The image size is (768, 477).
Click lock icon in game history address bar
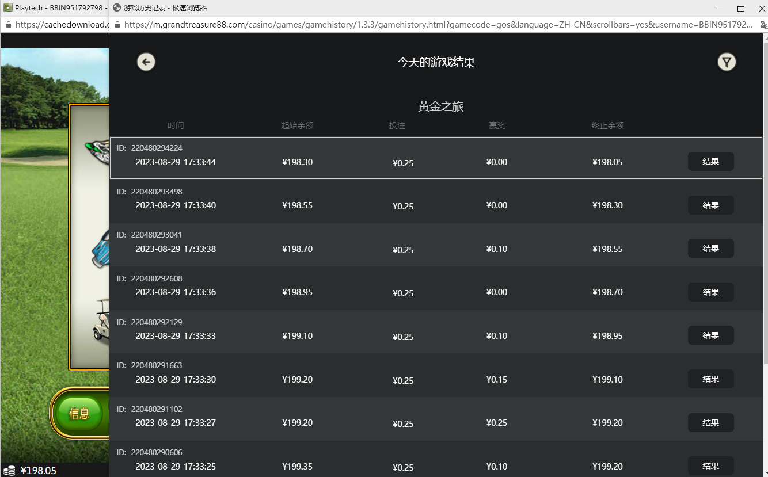point(117,25)
